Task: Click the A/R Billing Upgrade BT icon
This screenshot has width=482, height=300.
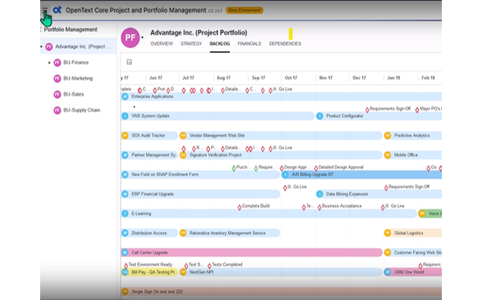Action: point(285,174)
